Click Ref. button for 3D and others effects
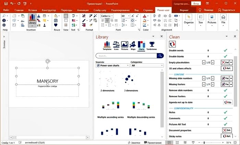 227,68
